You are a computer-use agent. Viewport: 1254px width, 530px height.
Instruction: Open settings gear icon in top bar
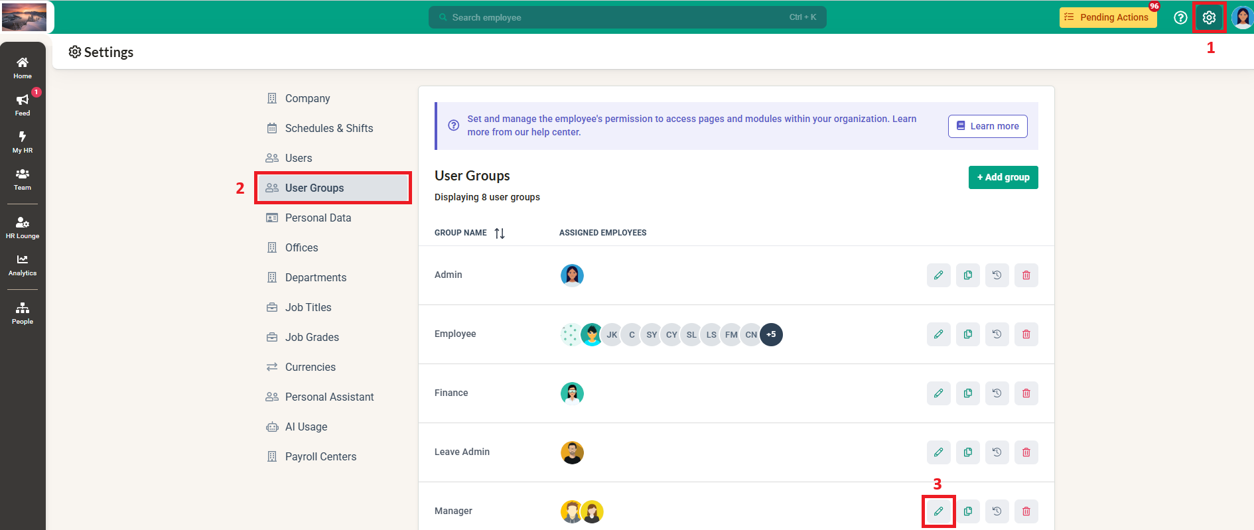tap(1209, 18)
